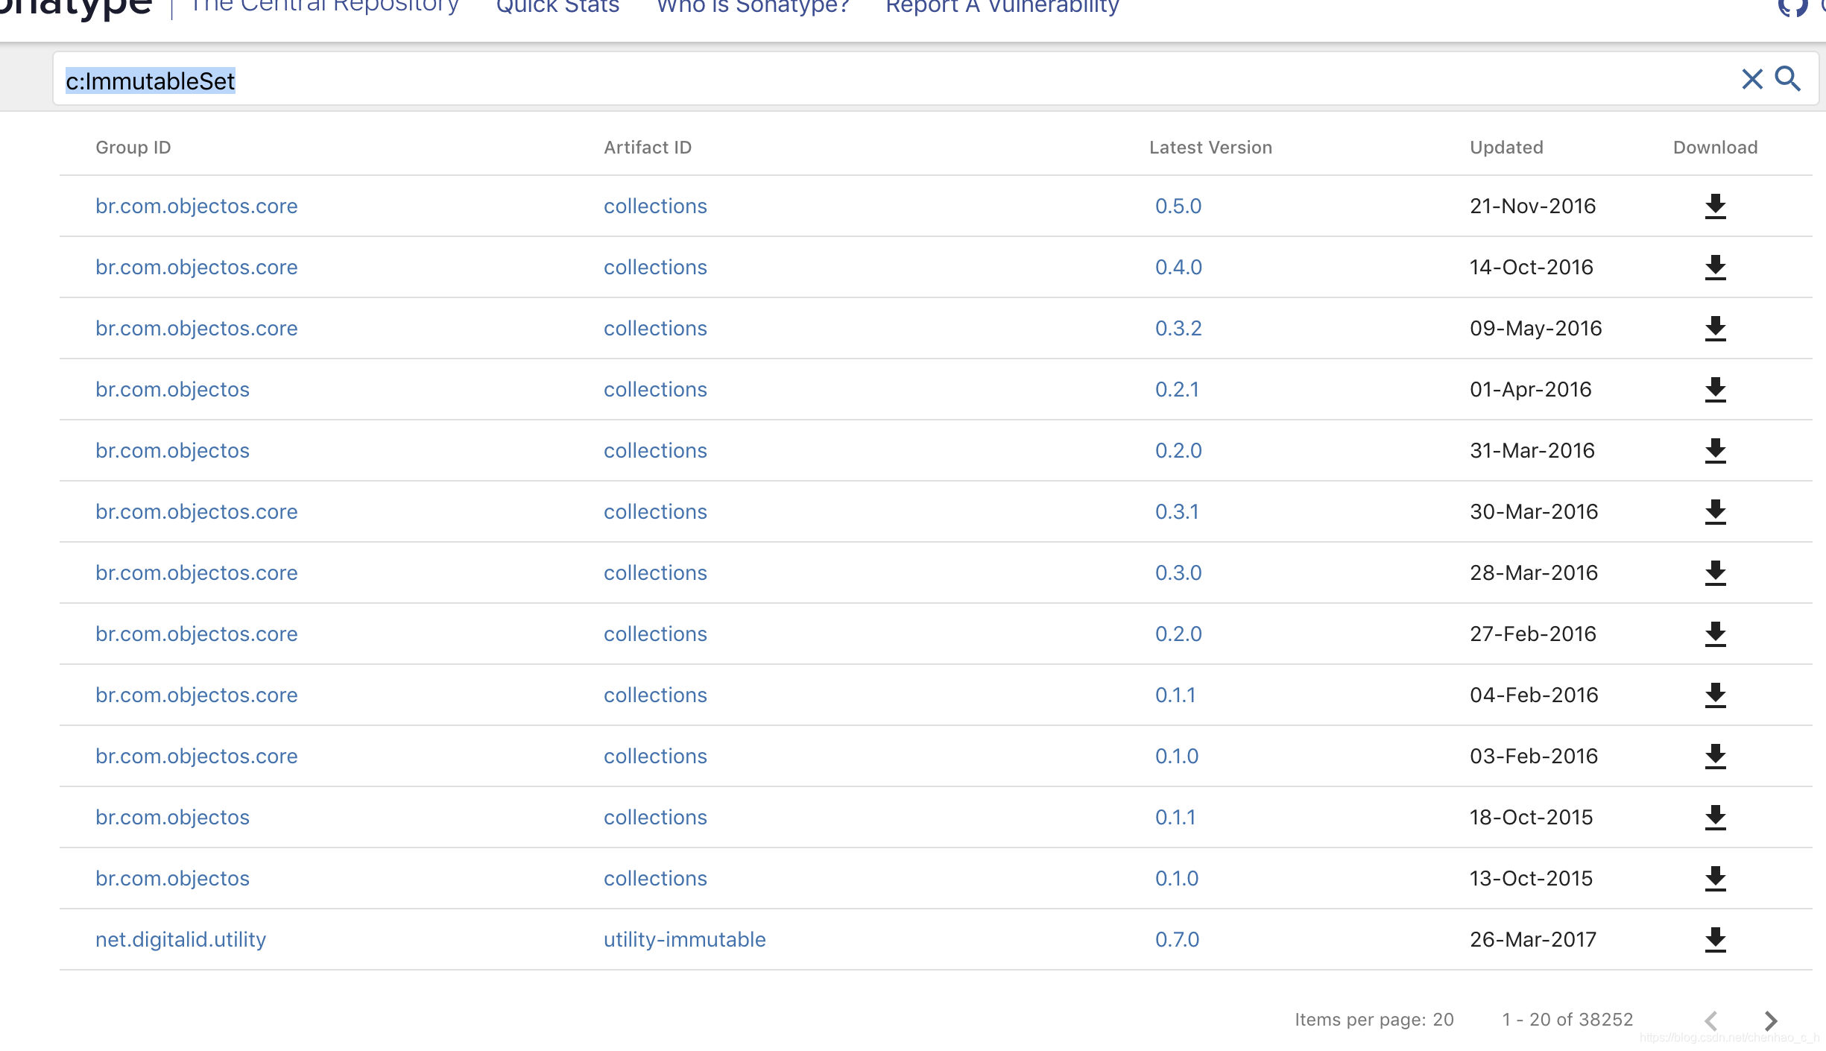Open Who is Sonatype? page

753,7
